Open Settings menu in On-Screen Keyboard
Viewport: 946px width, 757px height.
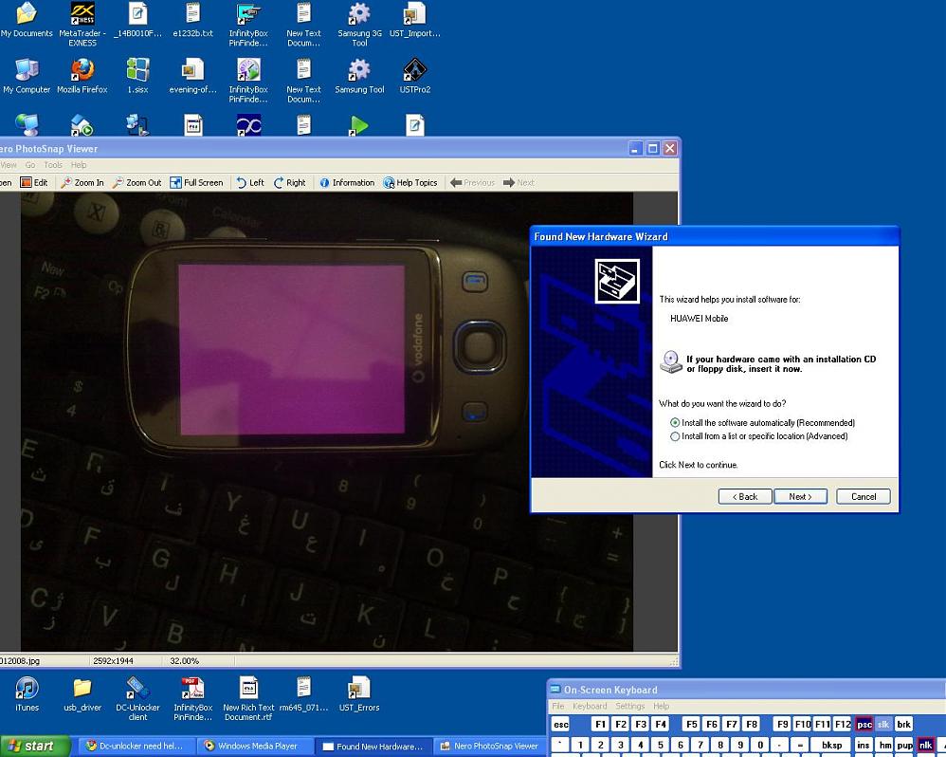[629, 707]
